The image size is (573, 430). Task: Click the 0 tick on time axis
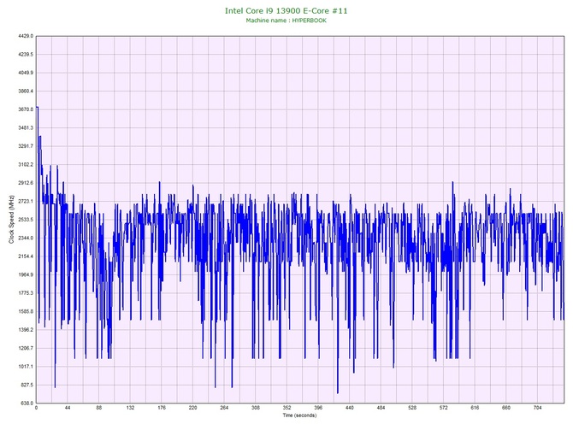point(36,408)
